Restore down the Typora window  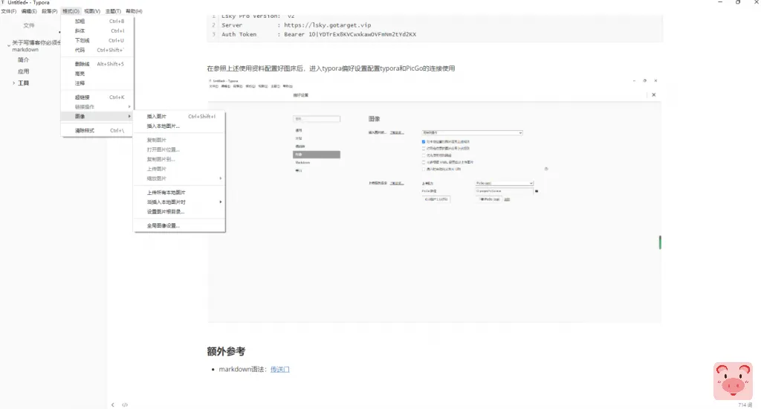tap(738, 2)
